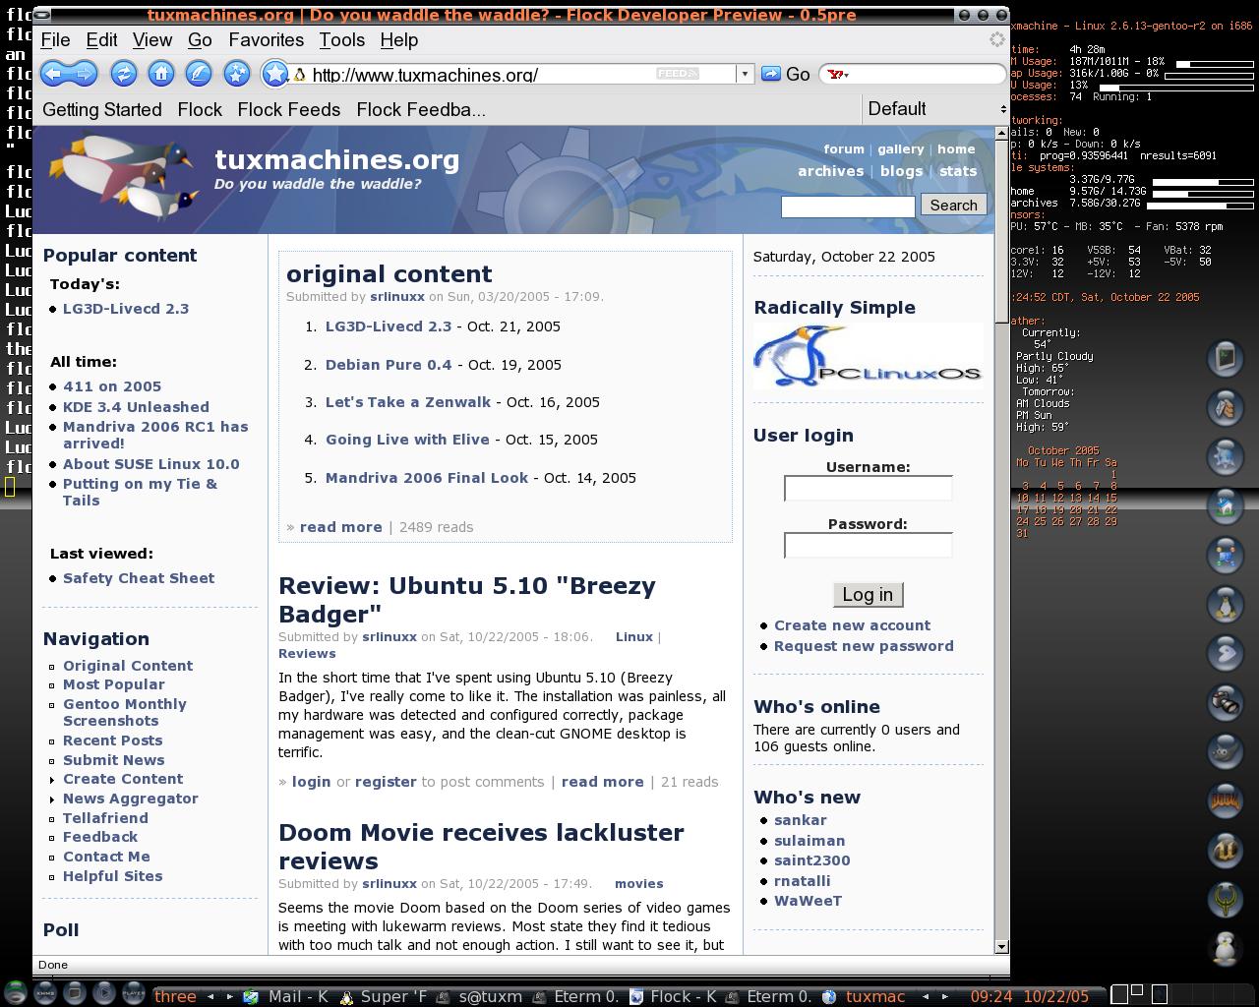Open 'Review: Ubuntu 5.10 Breezy Badger' headline
The width and height of the screenshot is (1259, 1007).
point(467,600)
